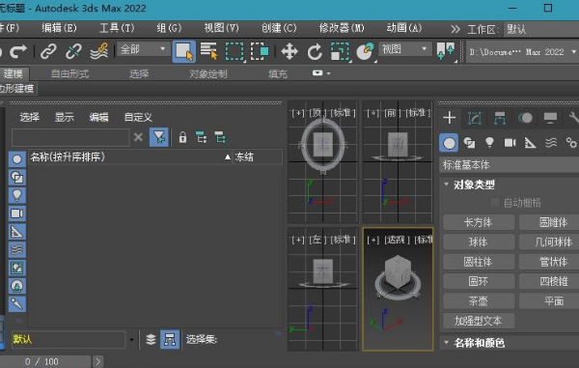The image size is (579, 368).
Task: Open the 编辑(E) menu
Action: click(59, 28)
